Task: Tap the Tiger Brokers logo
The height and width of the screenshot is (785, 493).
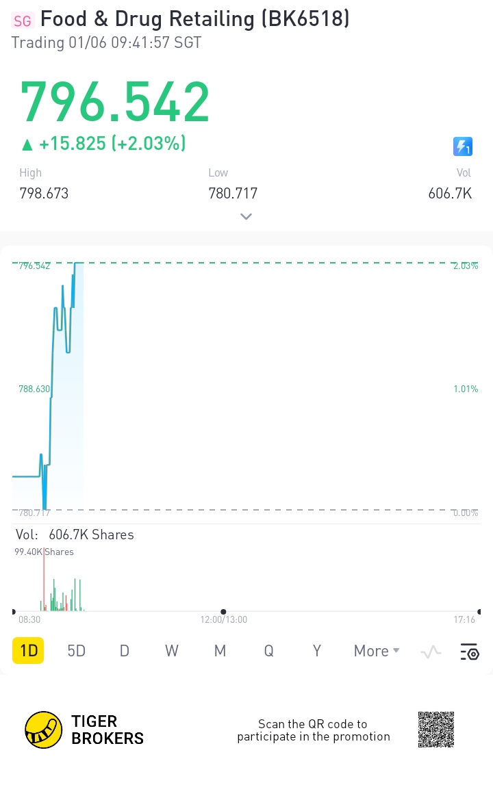Action: pyautogui.click(x=43, y=730)
